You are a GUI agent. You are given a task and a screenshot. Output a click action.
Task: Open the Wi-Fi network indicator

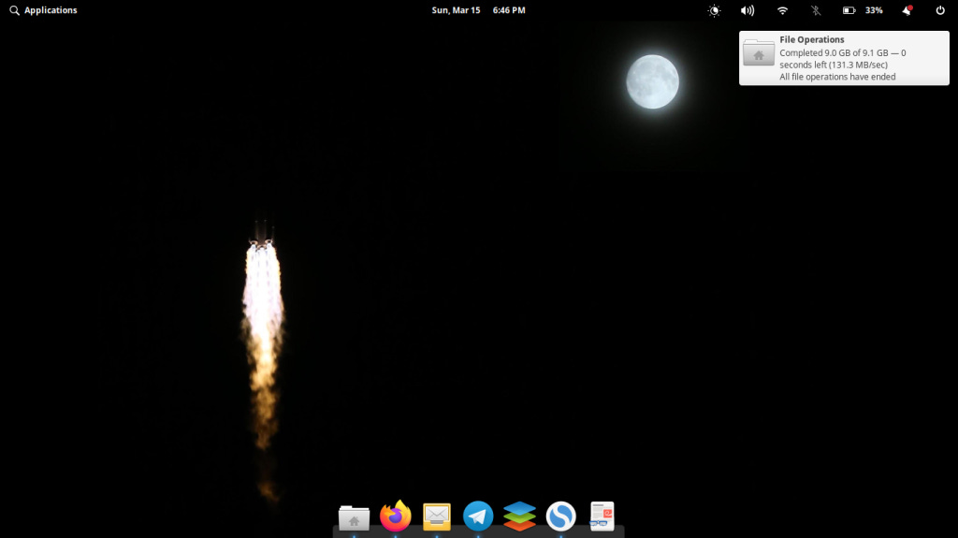click(x=782, y=10)
